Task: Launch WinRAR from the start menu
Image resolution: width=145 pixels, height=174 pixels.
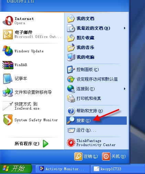Action: (8, 65)
